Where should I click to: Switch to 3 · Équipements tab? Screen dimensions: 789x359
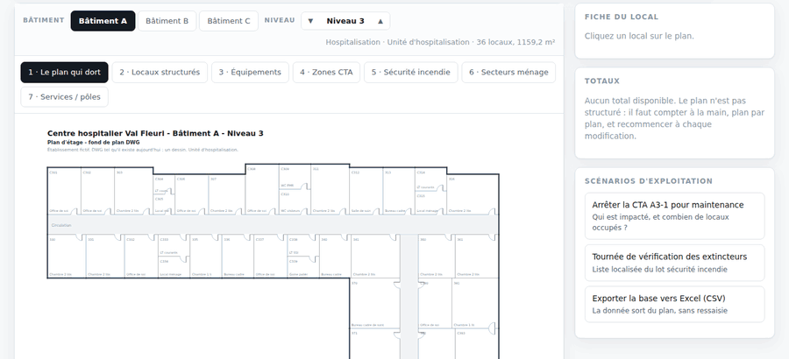(250, 73)
